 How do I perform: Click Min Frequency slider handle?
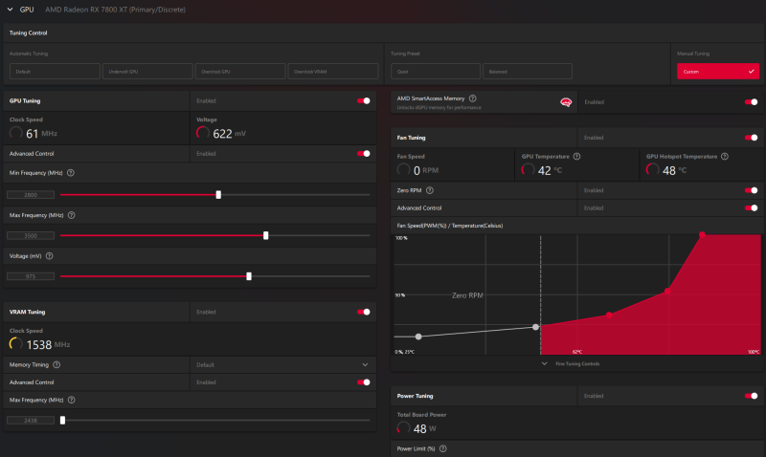click(218, 195)
